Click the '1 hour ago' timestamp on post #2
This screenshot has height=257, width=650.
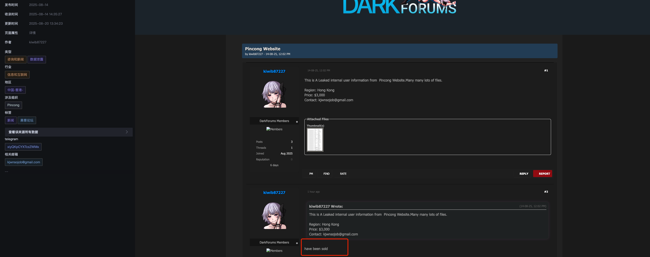pos(314,192)
